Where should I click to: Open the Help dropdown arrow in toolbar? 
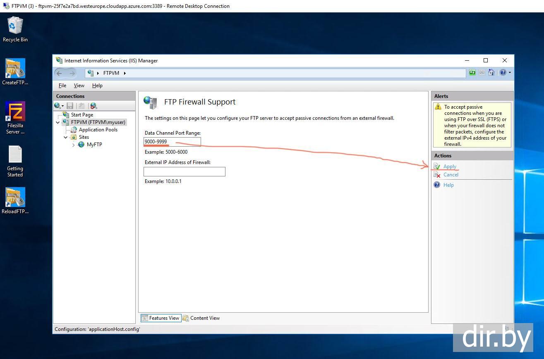pos(510,73)
